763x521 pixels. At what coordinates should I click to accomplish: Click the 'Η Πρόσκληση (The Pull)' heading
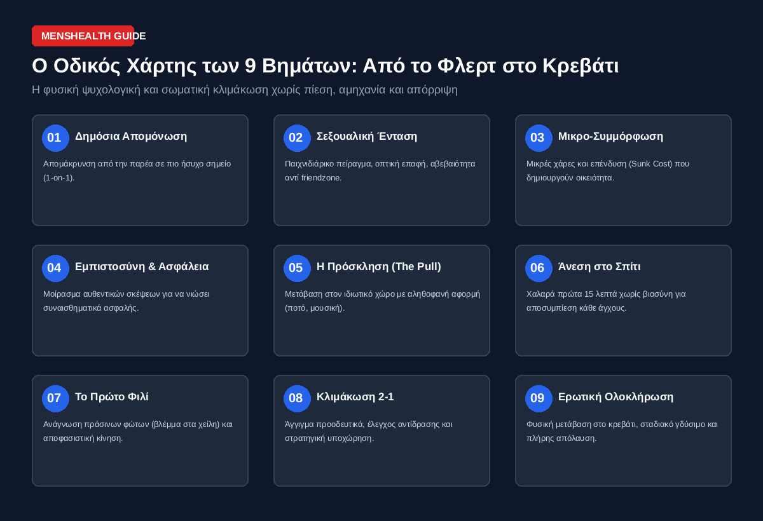click(x=379, y=267)
